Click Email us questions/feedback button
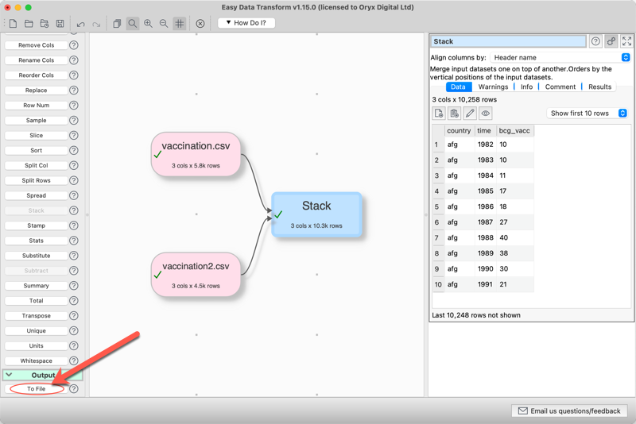 pyautogui.click(x=571, y=411)
